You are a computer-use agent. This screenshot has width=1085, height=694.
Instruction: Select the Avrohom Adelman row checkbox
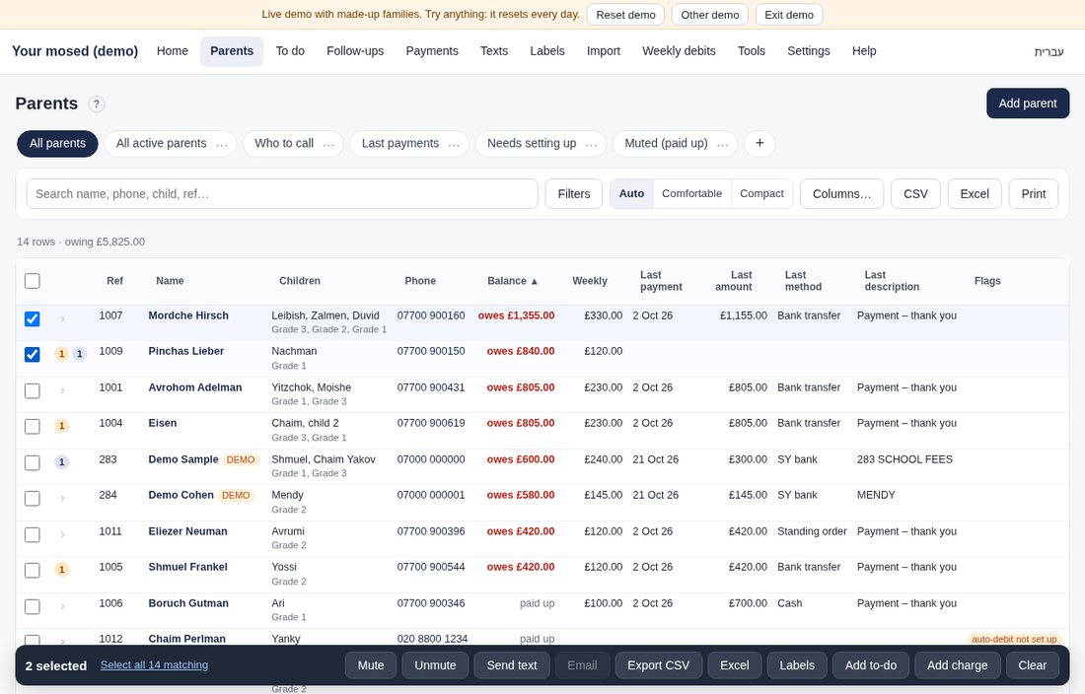pyautogui.click(x=33, y=390)
